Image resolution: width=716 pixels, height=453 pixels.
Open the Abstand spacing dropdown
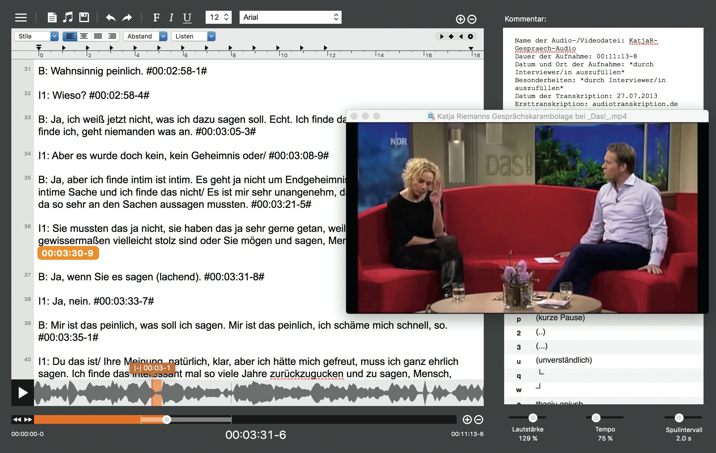[x=145, y=36]
